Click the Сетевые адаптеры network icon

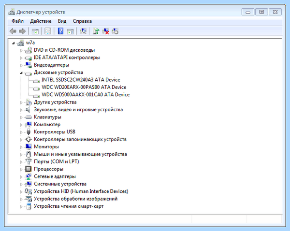coord(29,176)
